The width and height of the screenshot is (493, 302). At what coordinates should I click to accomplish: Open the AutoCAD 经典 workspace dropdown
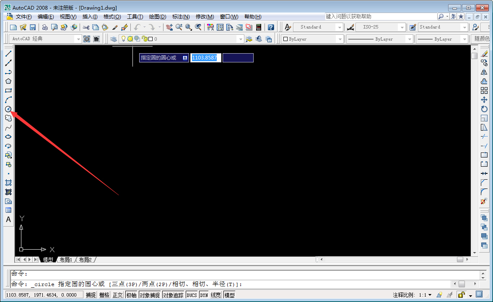78,39
